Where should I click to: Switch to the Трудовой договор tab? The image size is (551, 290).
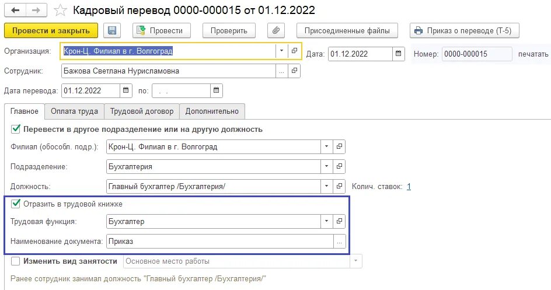click(142, 111)
